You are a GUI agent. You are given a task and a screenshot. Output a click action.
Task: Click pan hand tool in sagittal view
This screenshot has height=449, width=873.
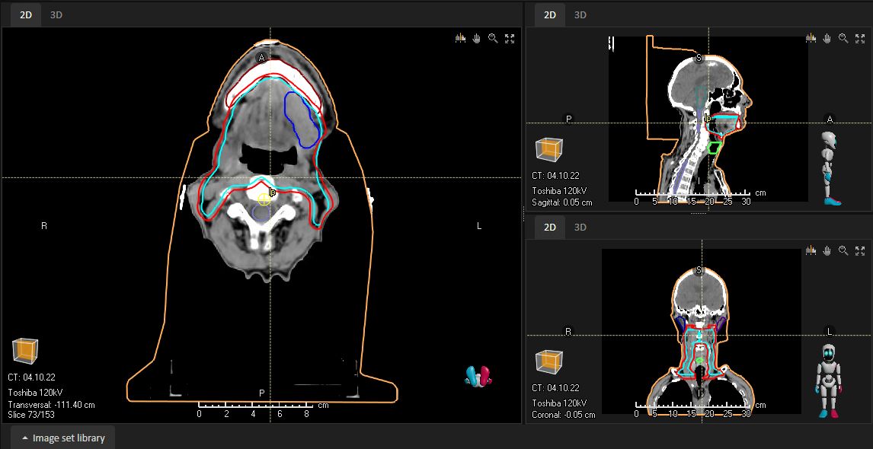[827, 38]
